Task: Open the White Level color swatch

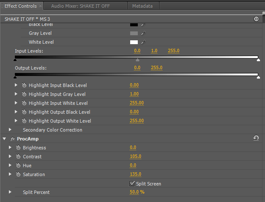Action: 134,42
